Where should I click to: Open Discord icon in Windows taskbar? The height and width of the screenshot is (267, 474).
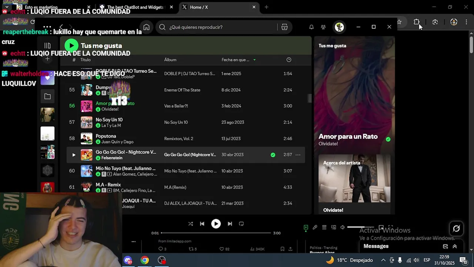pos(128,260)
